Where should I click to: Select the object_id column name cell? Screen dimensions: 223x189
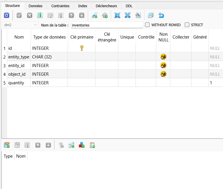tap(19, 74)
